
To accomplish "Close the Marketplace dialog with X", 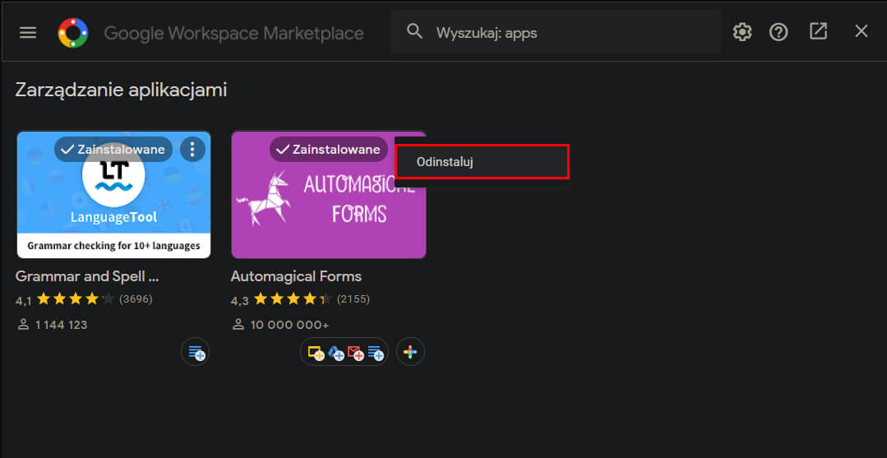I will pyautogui.click(x=861, y=31).
